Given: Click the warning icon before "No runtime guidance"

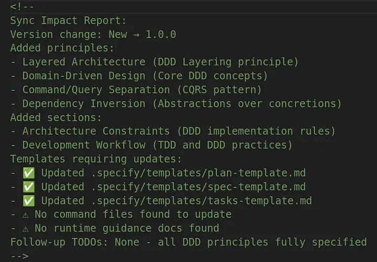Looking at the screenshot, I should point(25,229).
